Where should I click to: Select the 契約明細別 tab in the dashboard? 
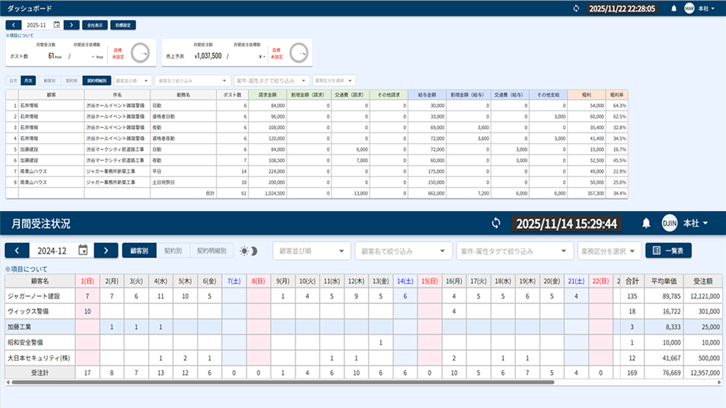(96, 81)
